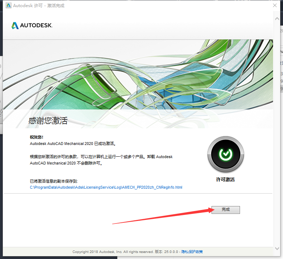
Task: Close the Autodesk license activation window
Action: click(x=275, y=5)
